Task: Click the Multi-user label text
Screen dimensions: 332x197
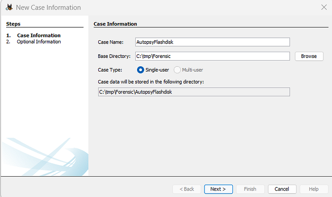Action: point(193,70)
